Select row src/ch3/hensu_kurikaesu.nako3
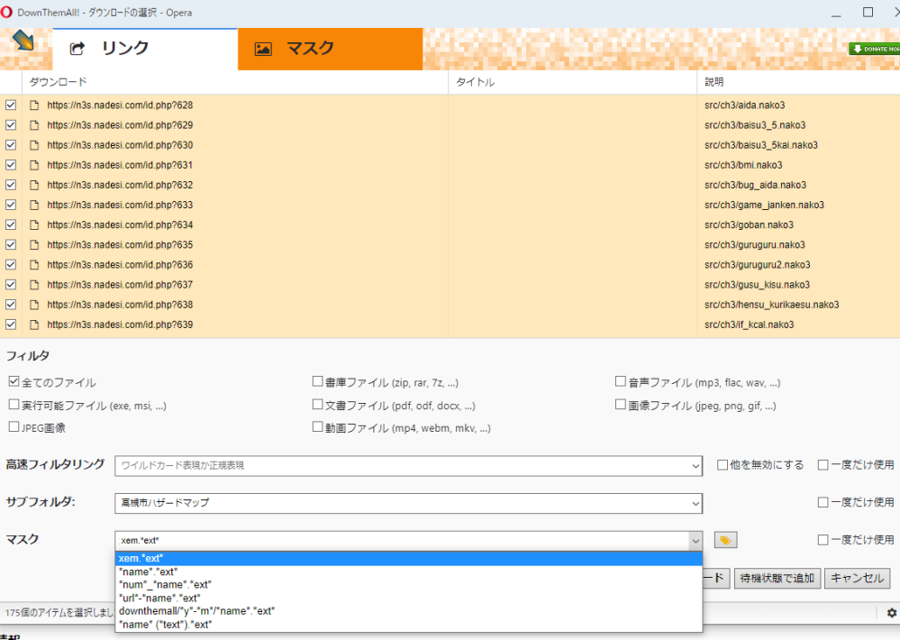The width and height of the screenshot is (900, 640). (771, 305)
